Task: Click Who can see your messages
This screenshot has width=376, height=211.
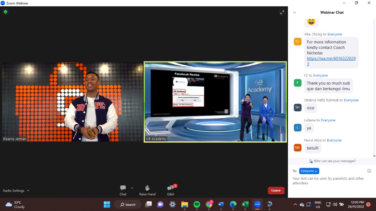Action: point(332,161)
